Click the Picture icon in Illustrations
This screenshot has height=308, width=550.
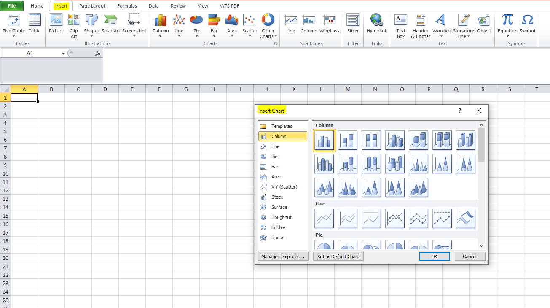click(56, 24)
